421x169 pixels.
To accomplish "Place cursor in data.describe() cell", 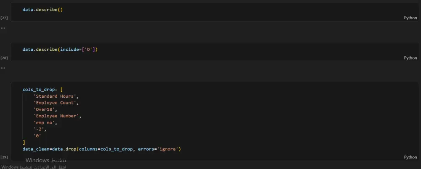I will click(43, 10).
